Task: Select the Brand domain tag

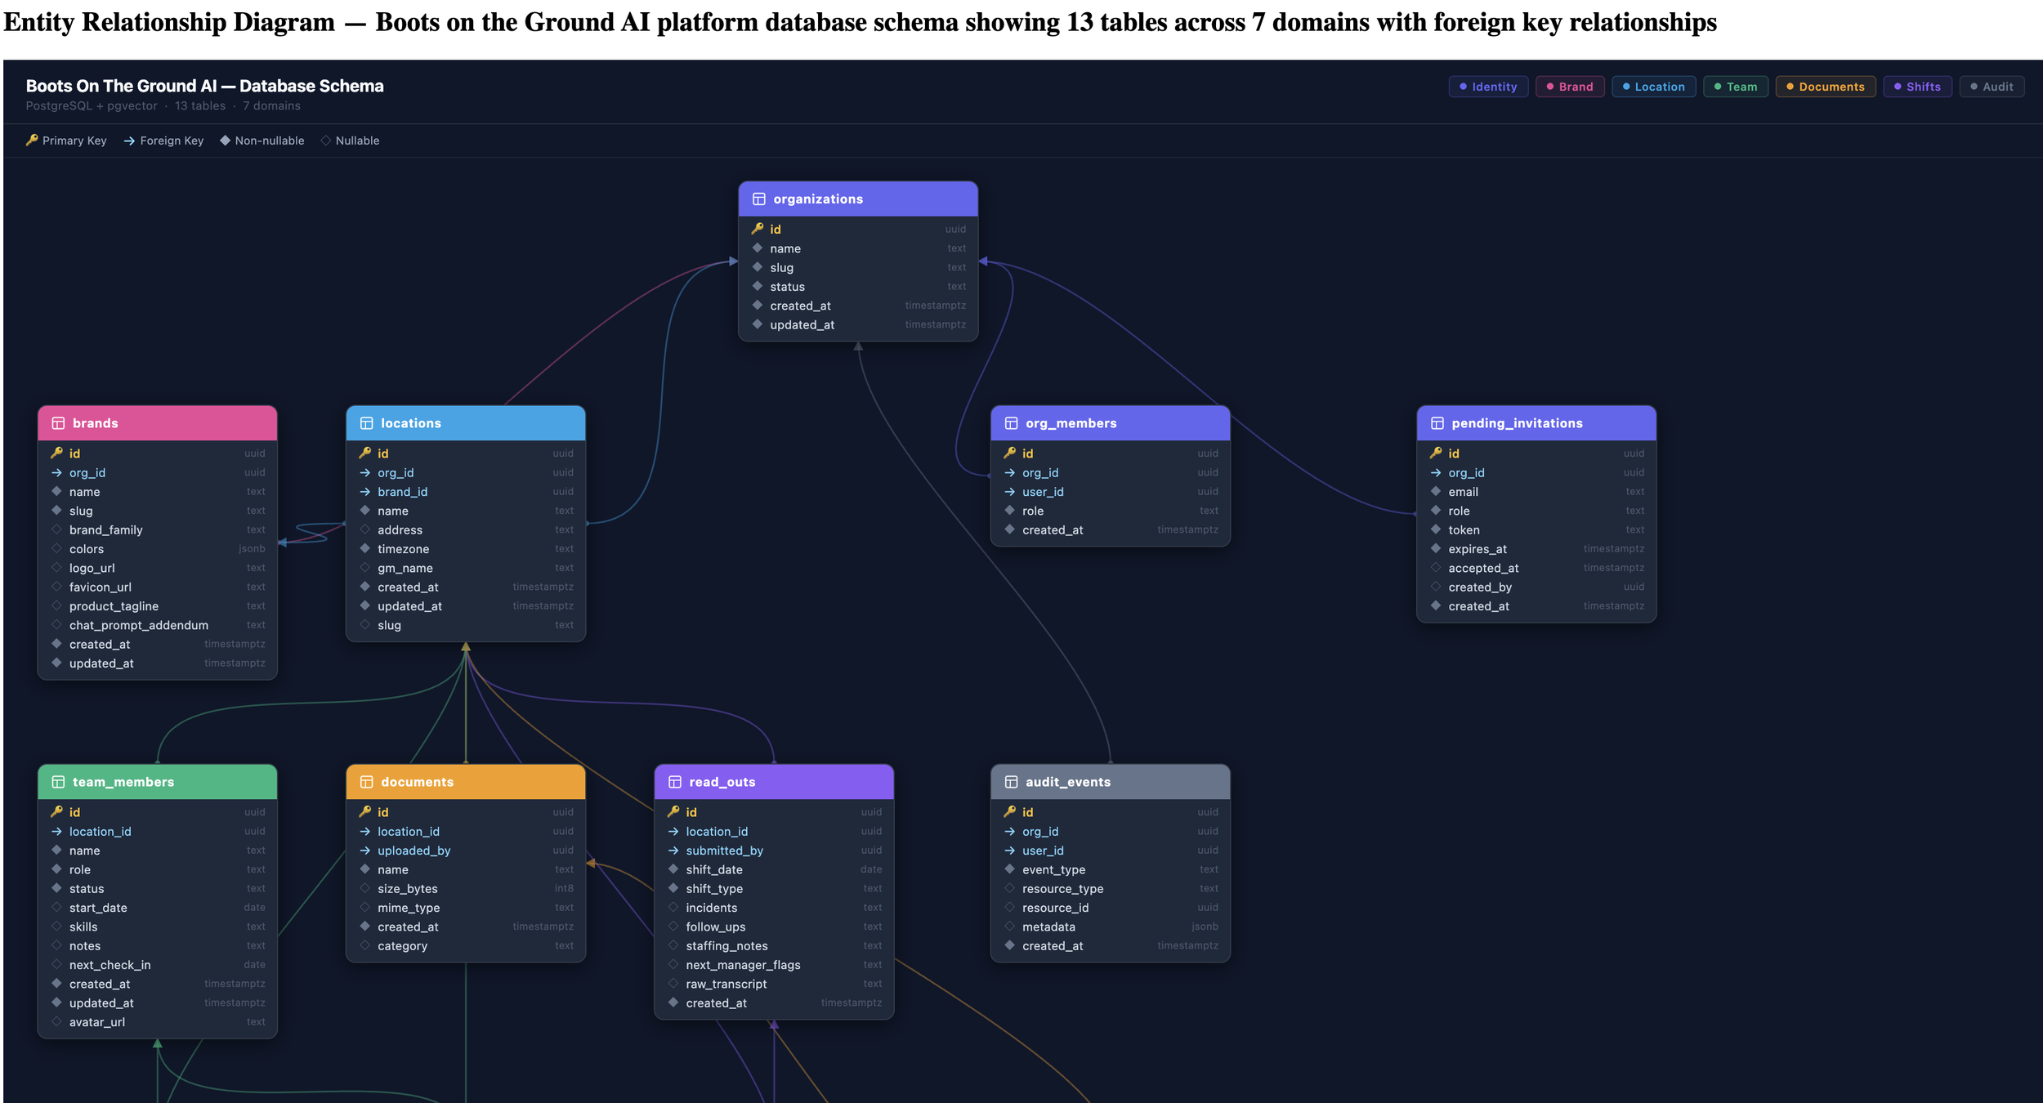Action: coord(1569,87)
